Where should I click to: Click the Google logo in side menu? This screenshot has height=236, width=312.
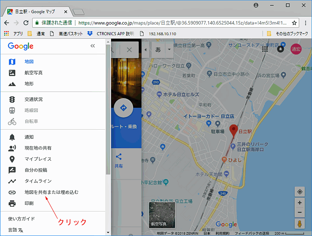21,46
